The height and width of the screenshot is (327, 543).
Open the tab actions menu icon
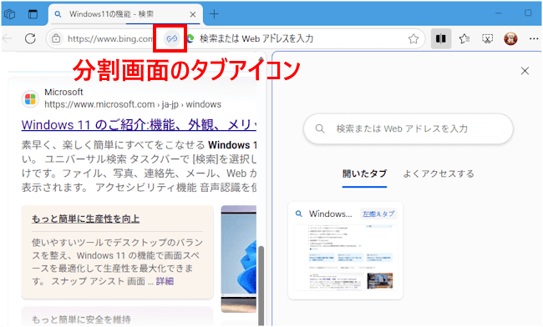point(33,14)
